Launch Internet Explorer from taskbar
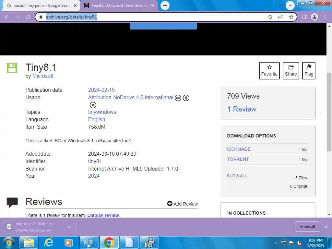Viewport: 332px width, 249px height. point(49,243)
